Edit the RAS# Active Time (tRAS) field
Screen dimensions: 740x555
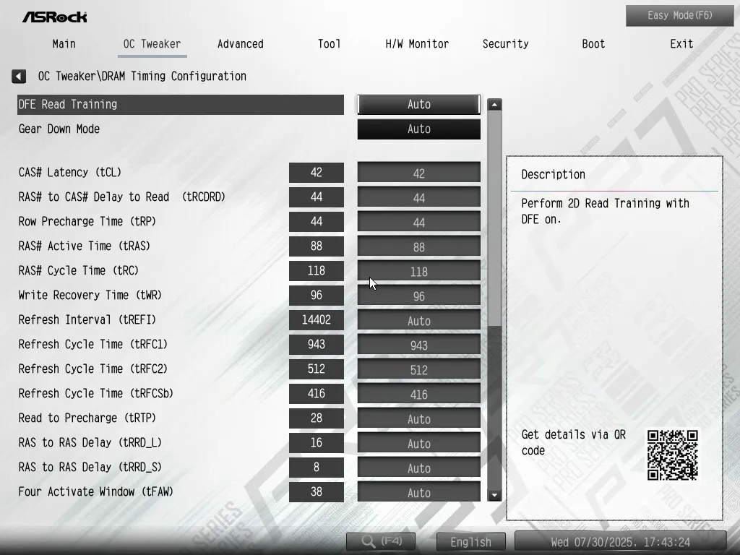click(419, 246)
